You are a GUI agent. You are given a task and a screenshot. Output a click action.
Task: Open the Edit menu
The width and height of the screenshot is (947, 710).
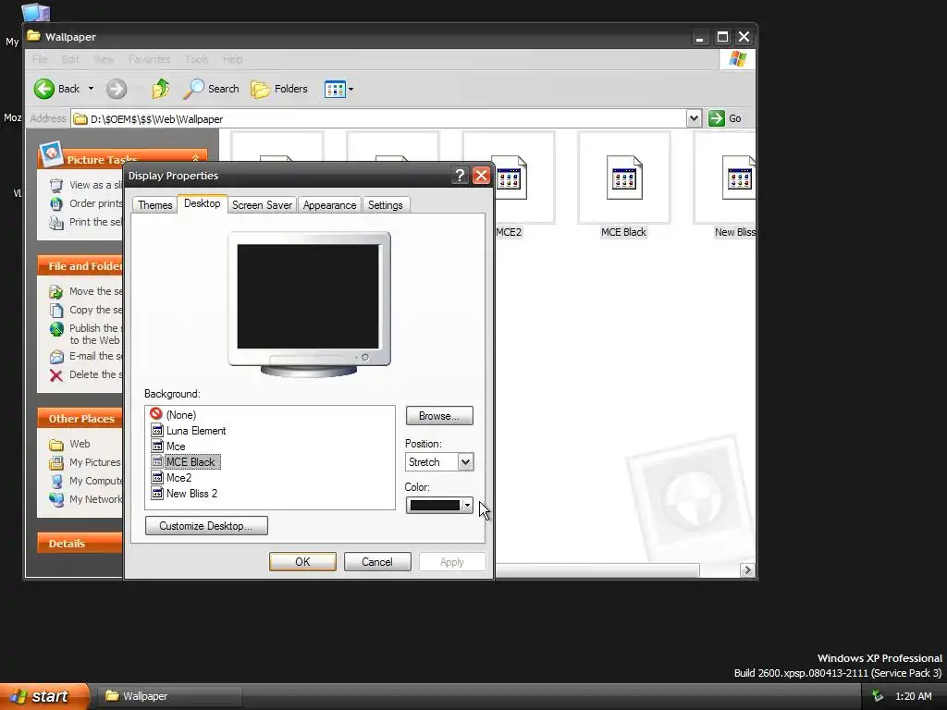click(70, 59)
